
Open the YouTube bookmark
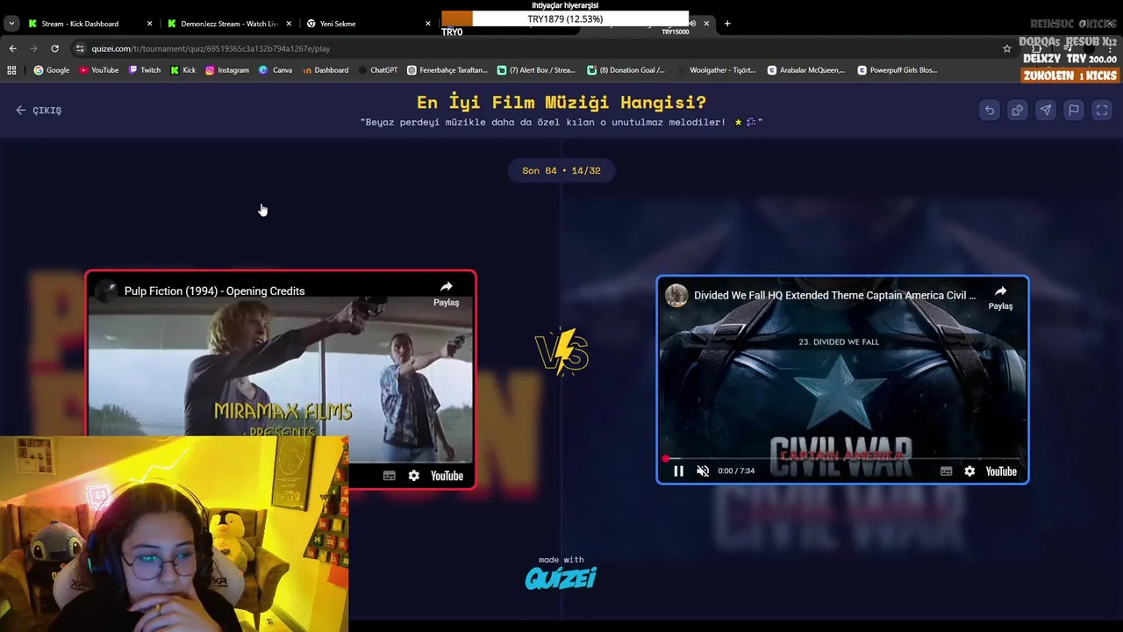point(99,70)
